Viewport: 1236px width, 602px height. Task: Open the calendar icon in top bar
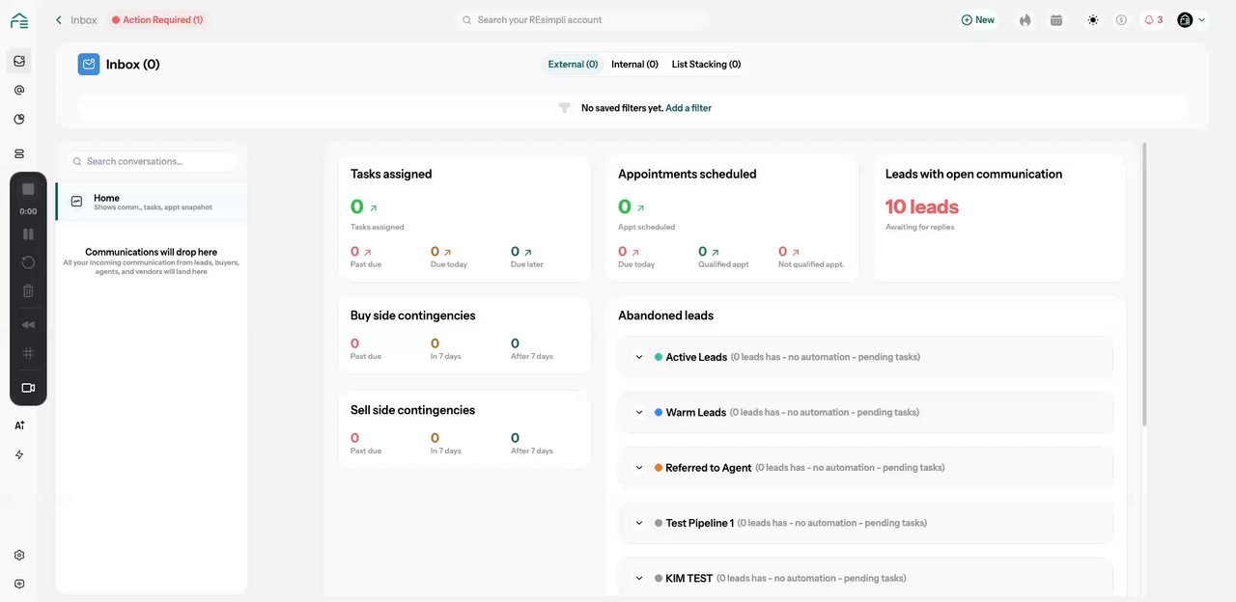(1056, 19)
